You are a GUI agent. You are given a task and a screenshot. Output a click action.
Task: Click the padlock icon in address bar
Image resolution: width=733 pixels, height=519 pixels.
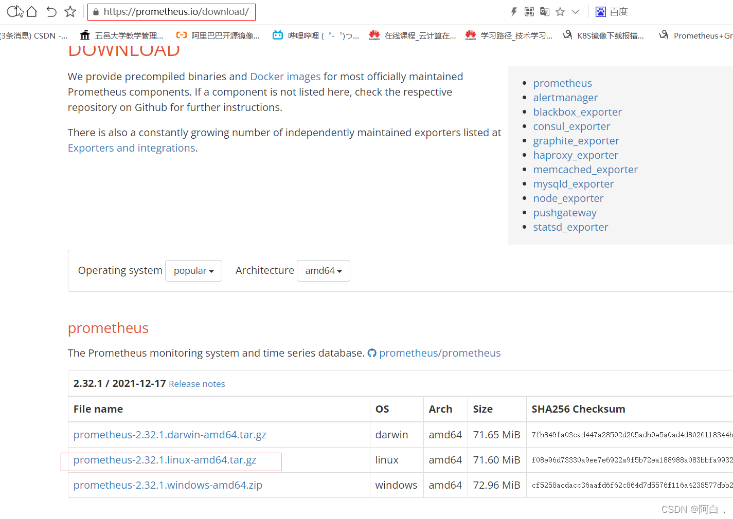96,12
